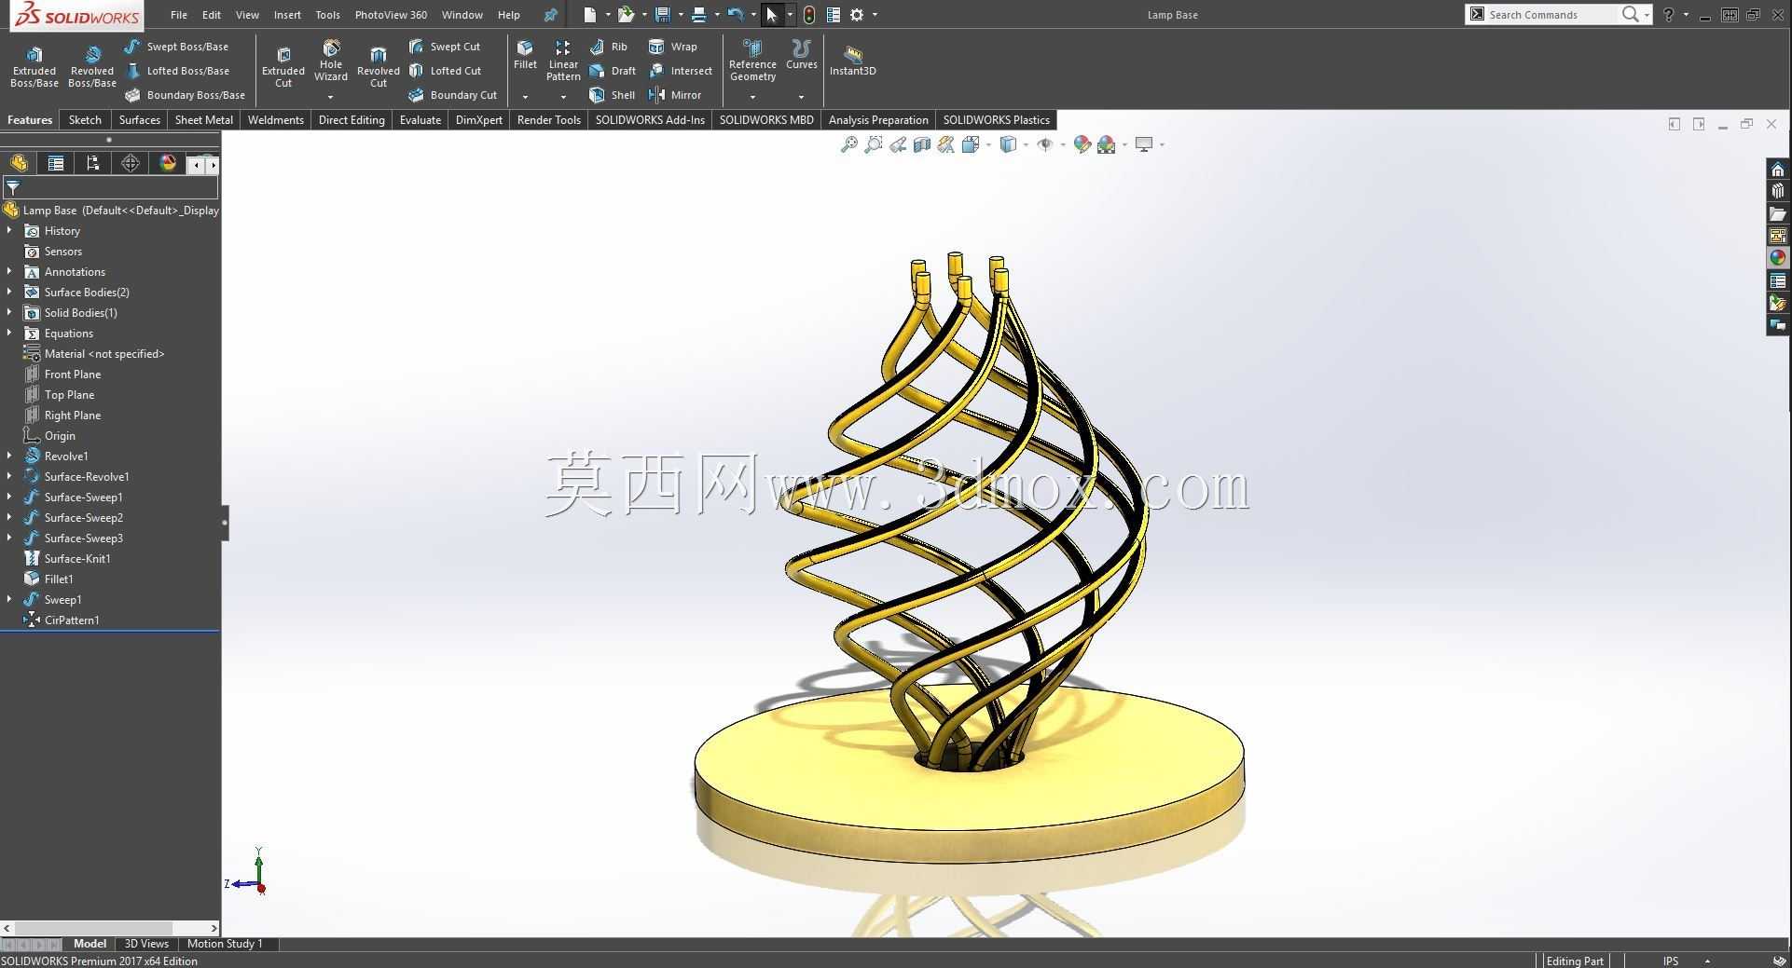Expand the Revolve1 feature
The height and width of the screenshot is (968, 1792).
point(9,456)
